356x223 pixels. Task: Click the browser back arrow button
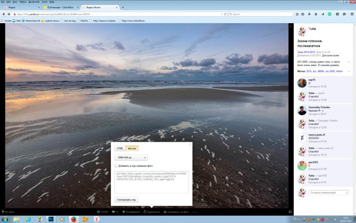coord(4,14)
